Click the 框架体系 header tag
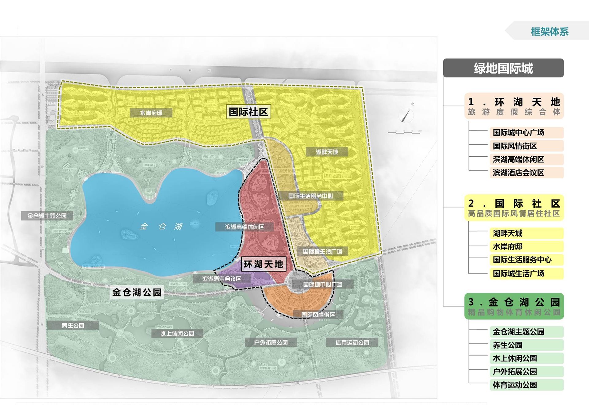 pyautogui.click(x=549, y=31)
